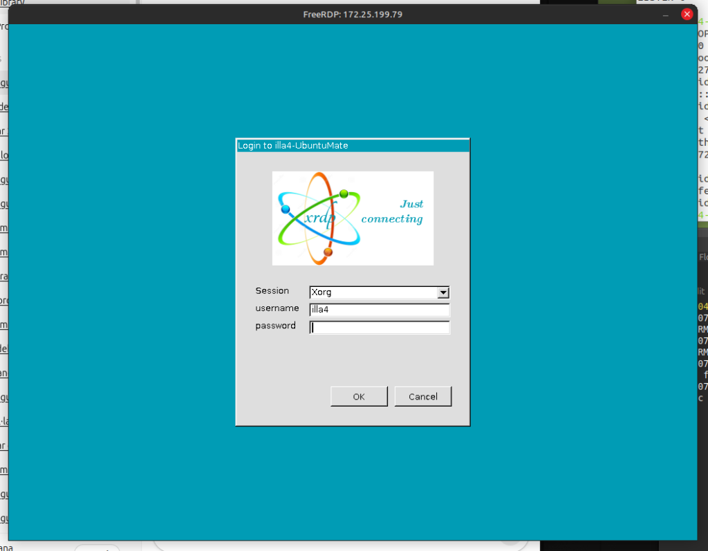Click the green ball on xrdp logo
Image resolution: width=708 pixels, height=551 pixels.
(x=344, y=194)
